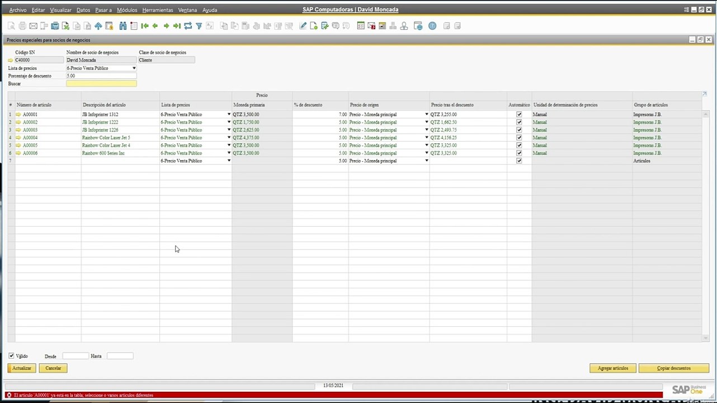Open the Visualizar menu
This screenshot has width=717, height=403.
click(x=61, y=10)
